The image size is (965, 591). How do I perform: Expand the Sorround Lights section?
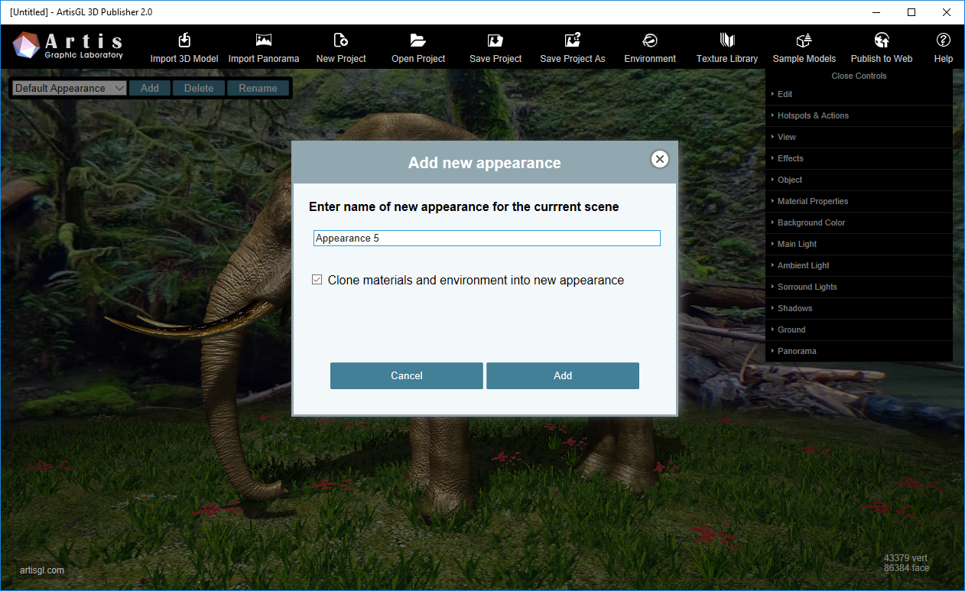coord(859,287)
